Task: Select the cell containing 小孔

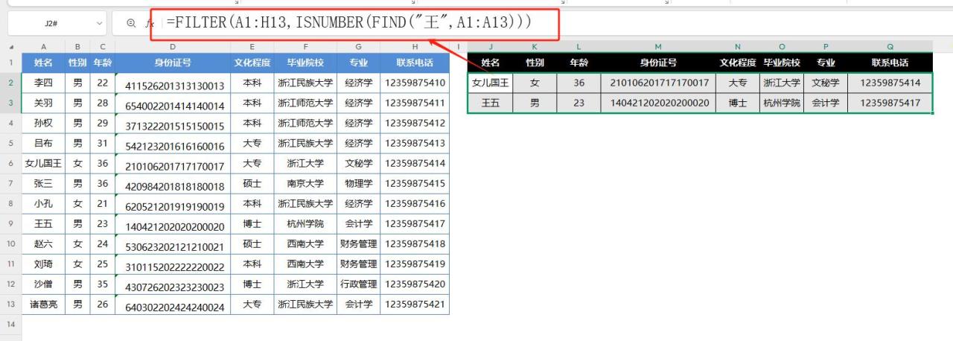Action: coord(43,203)
